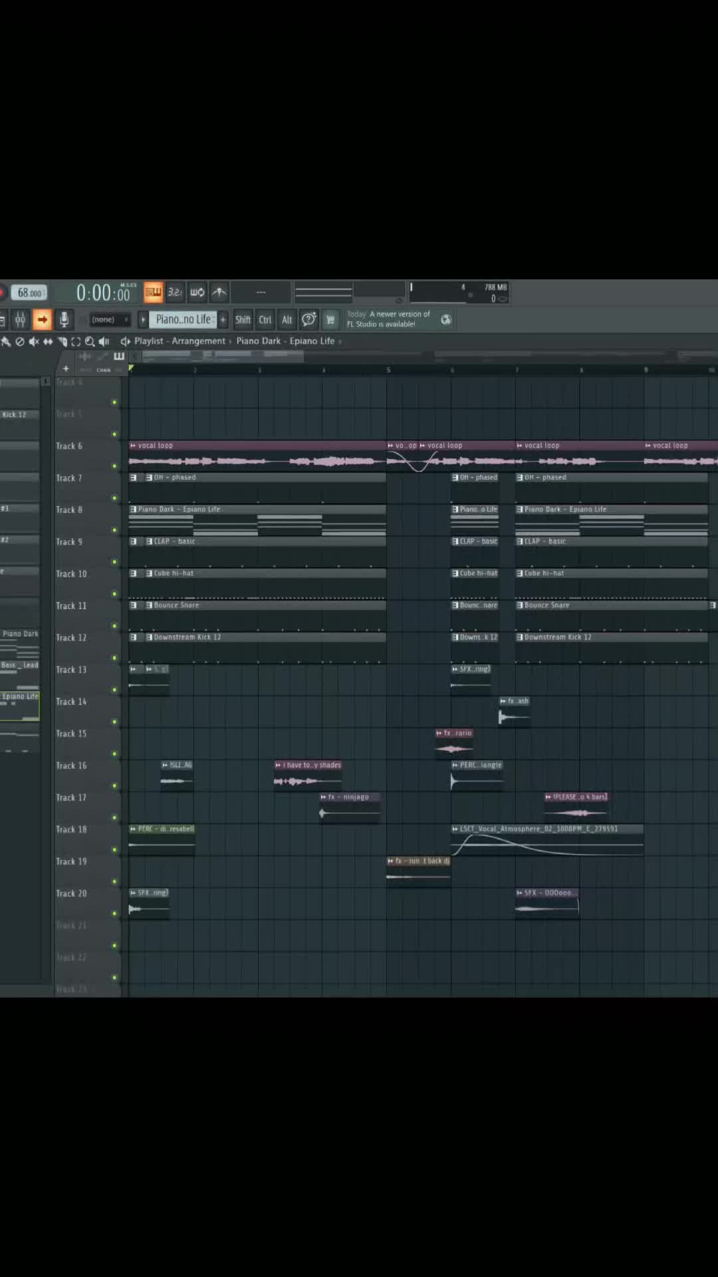Mute Track 8 using its green LED

114,530
